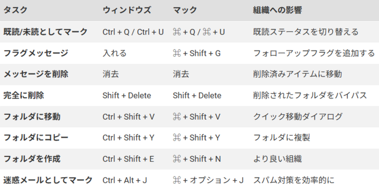Click the フォルダを作成 row label
The image size is (379, 192).
tap(32, 159)
